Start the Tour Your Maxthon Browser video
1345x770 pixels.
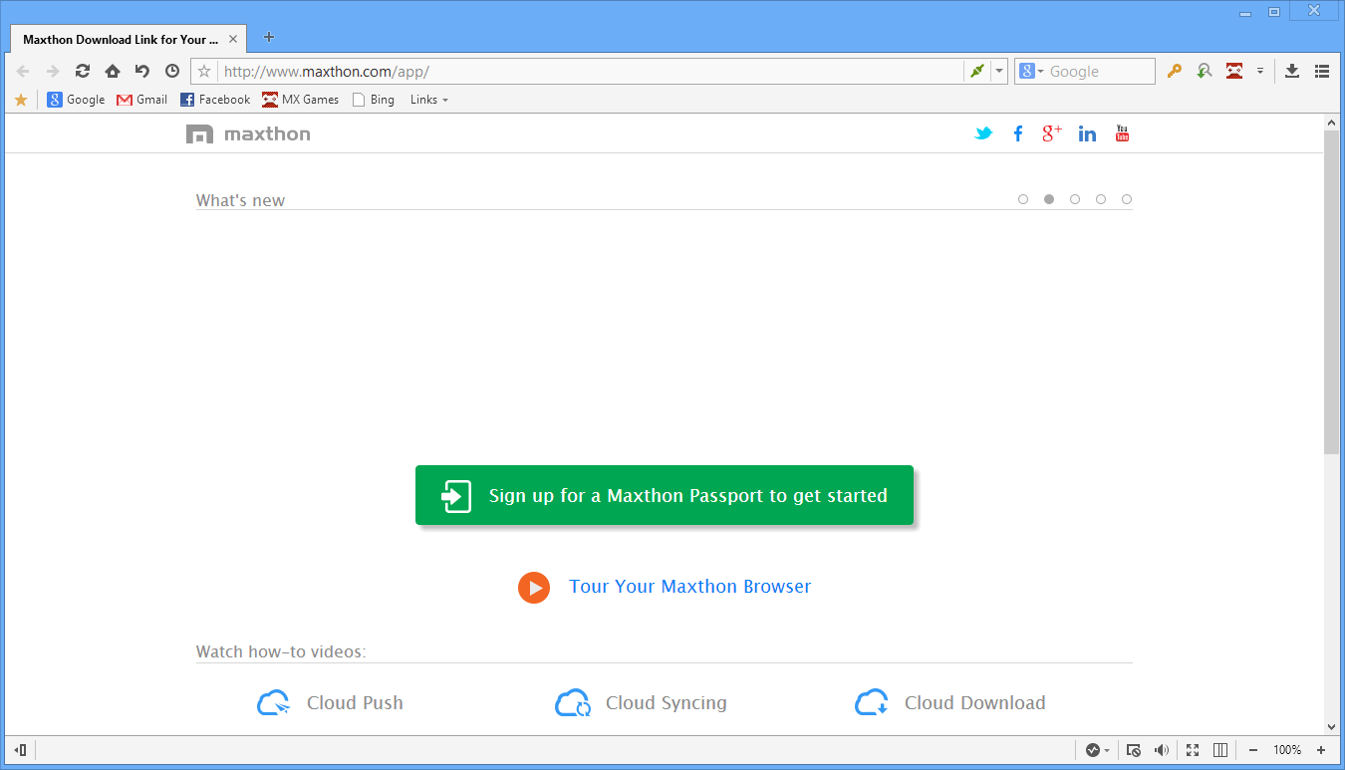(534, 587)
